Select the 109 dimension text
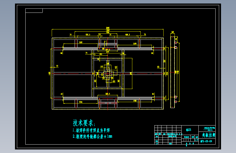 point(103,78)
